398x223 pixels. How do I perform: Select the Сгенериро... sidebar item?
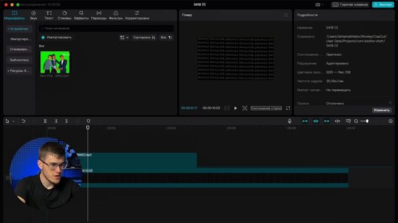[19, 49]
